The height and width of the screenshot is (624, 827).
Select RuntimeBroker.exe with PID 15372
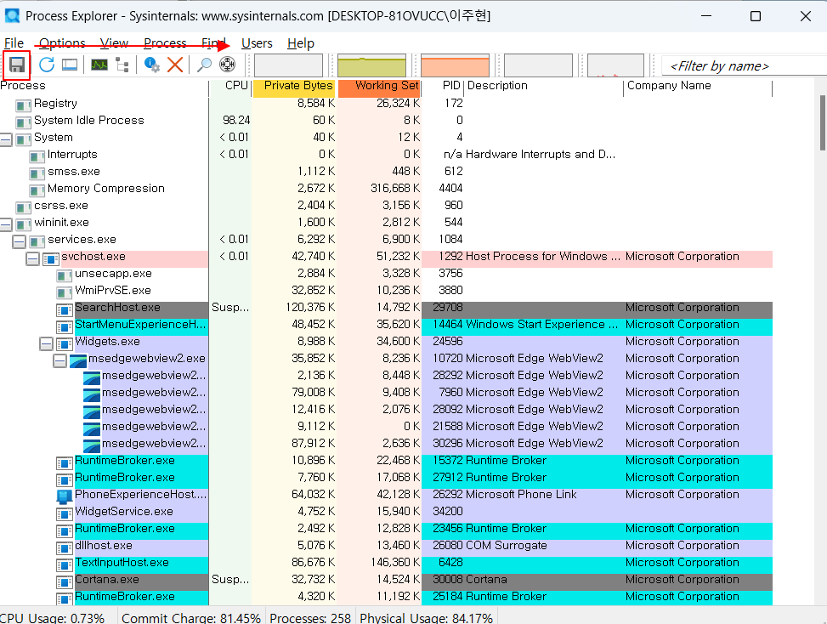point(386,461)
